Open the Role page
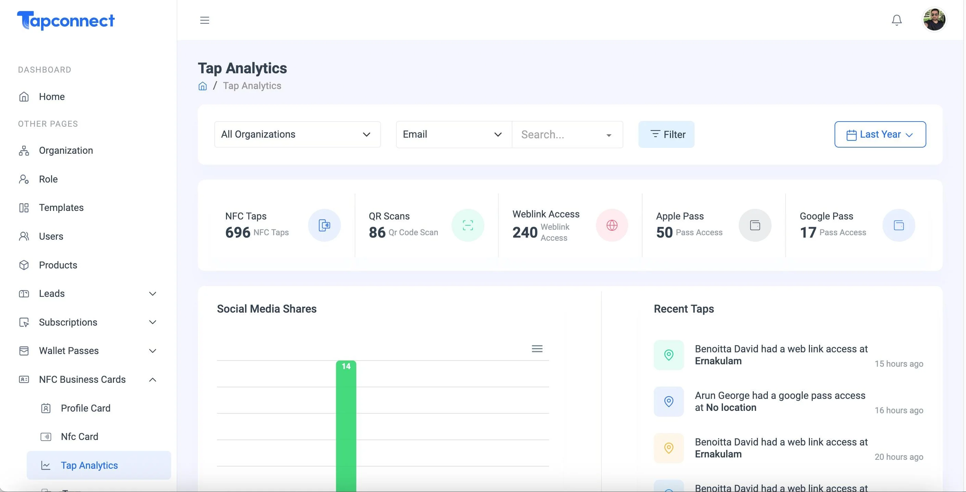 click(x=48, y=179)
